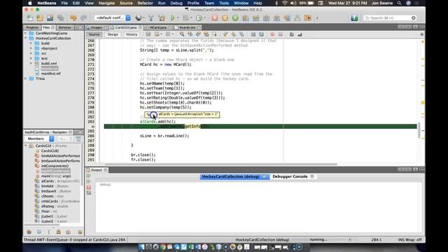The image size is (448, 252).
Task: Open the Debug menu
Action: pyautogui.click(x=176, y=3)
